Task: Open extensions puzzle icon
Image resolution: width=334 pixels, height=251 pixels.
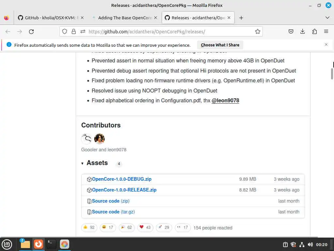Action: pos(314,32)
